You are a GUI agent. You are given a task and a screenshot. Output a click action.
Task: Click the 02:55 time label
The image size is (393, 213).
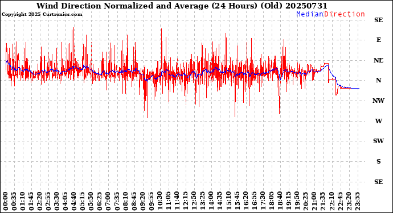(x=48, y=201)
